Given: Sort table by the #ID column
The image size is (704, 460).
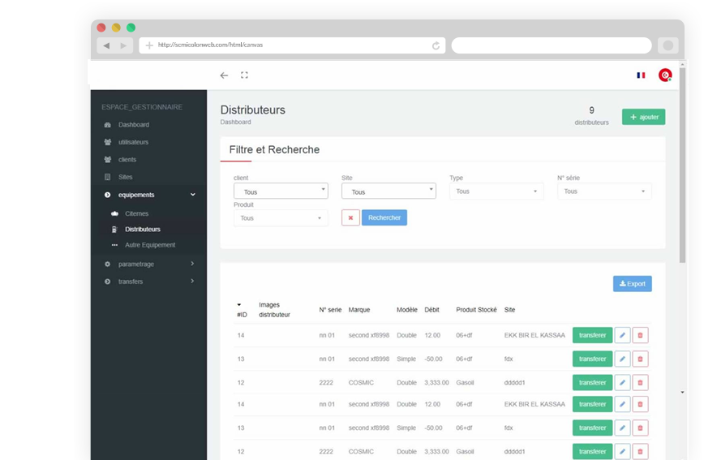Looking at the screenshot, I should [242, 311].
